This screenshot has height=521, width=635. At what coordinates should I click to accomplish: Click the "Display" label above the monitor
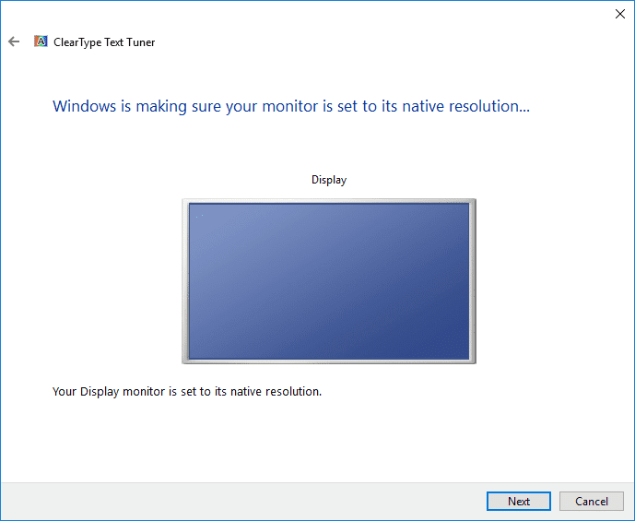[x=329, y=180]
